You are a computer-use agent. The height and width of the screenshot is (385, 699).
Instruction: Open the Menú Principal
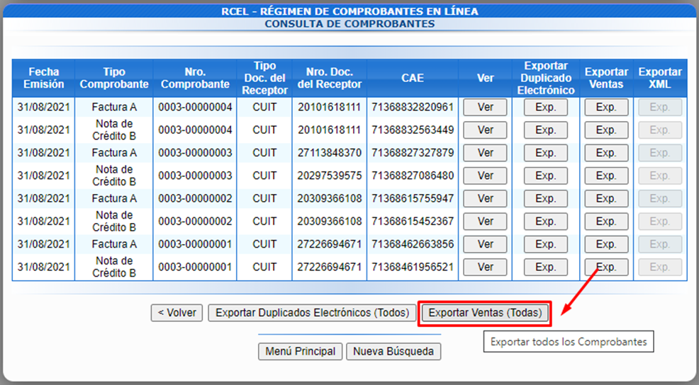coord(301,352)
